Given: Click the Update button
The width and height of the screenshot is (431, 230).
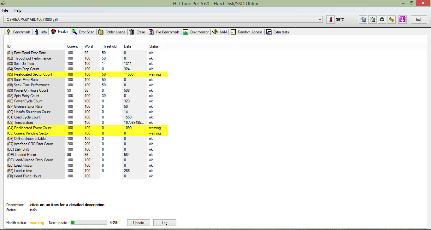Looking at the screenshot, I should [139, 223].
